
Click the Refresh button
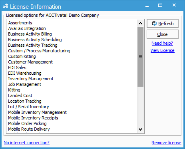(x=163, y=24)
